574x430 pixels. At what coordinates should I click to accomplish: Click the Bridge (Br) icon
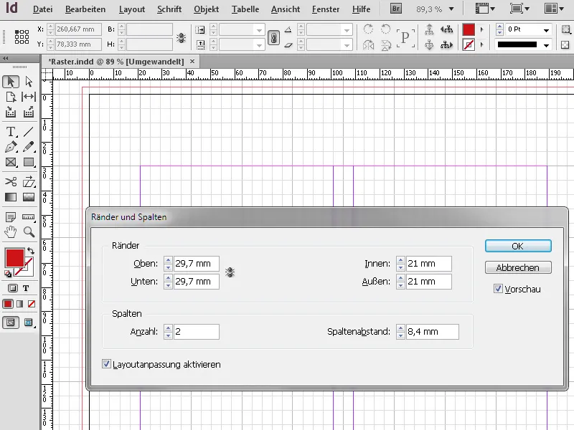(x=396, y=9)
